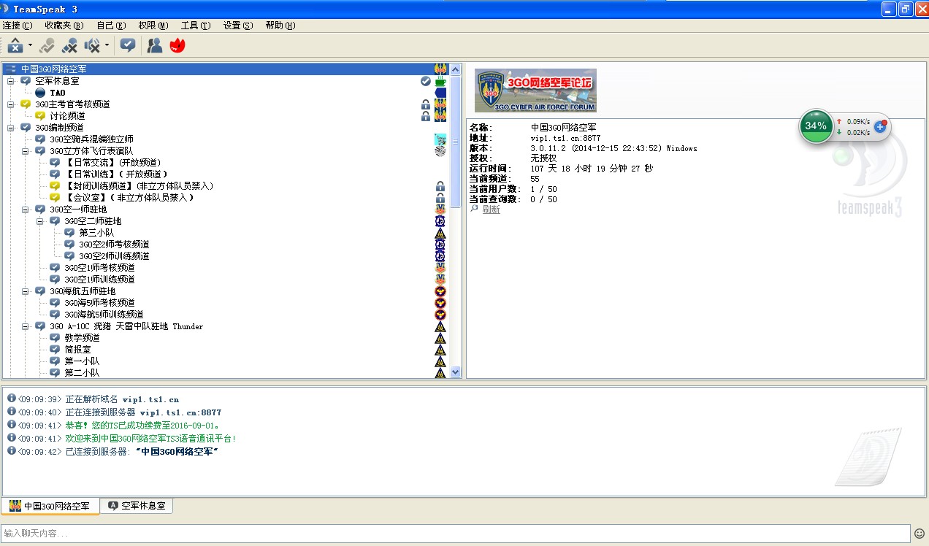The height and width of the screenshot is (546, 929).
Task: Open the 收藏夹 menu
Action: click(x=64, y=26)
